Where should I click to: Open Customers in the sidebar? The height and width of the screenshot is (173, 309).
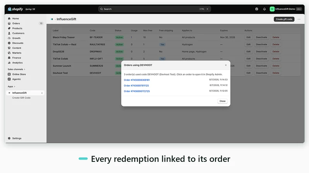coord(18,33)
